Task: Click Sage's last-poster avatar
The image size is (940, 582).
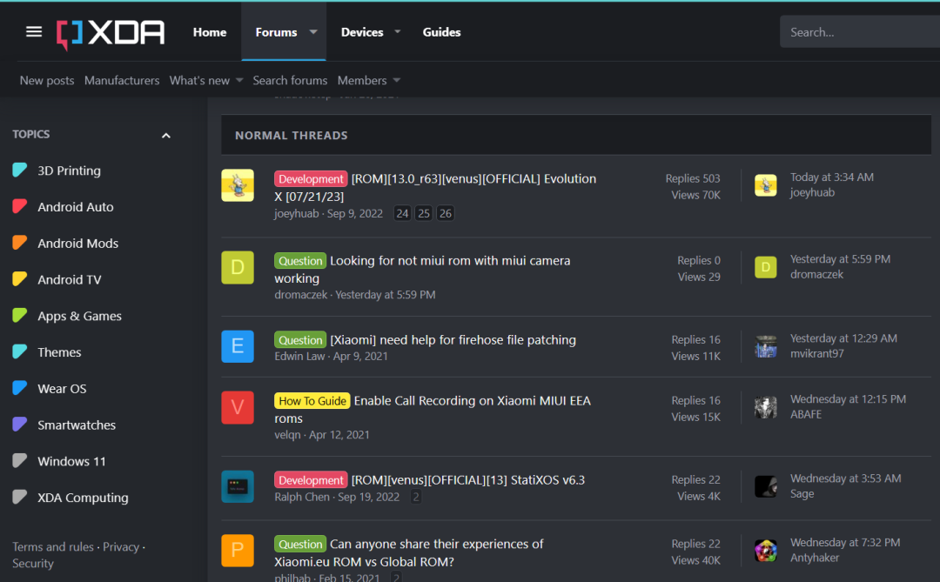Action: 766,486
